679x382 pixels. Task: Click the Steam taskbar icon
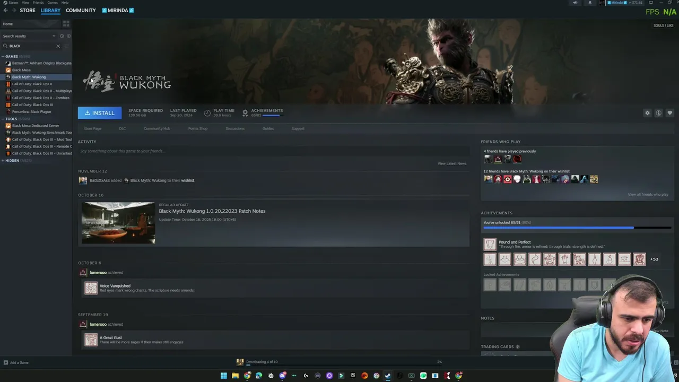tap(388, 376)
